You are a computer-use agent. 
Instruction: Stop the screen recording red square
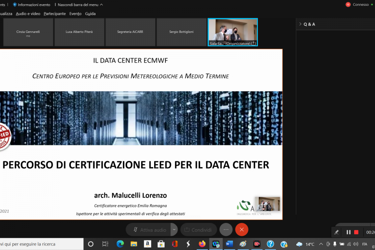(x=356, y=232)
